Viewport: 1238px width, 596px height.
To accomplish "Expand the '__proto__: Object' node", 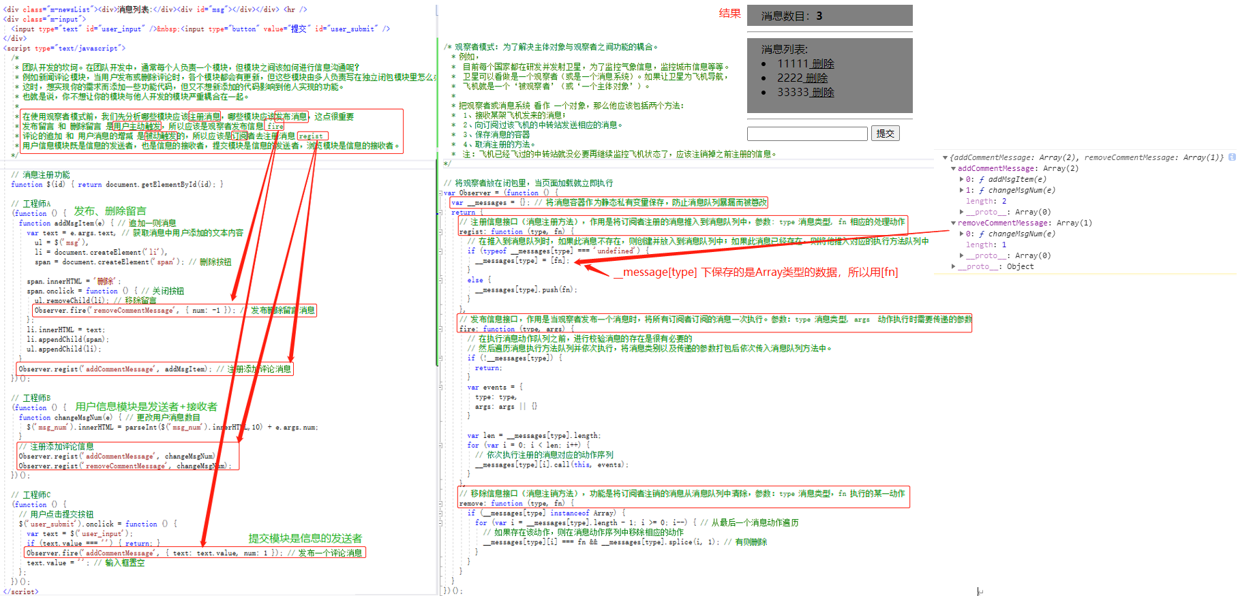I will 954,266.
